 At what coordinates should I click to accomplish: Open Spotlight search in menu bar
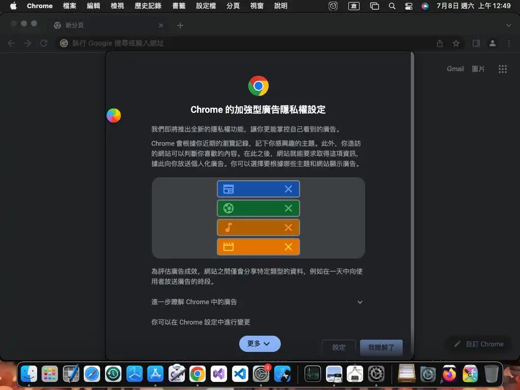tap(392, 6)
